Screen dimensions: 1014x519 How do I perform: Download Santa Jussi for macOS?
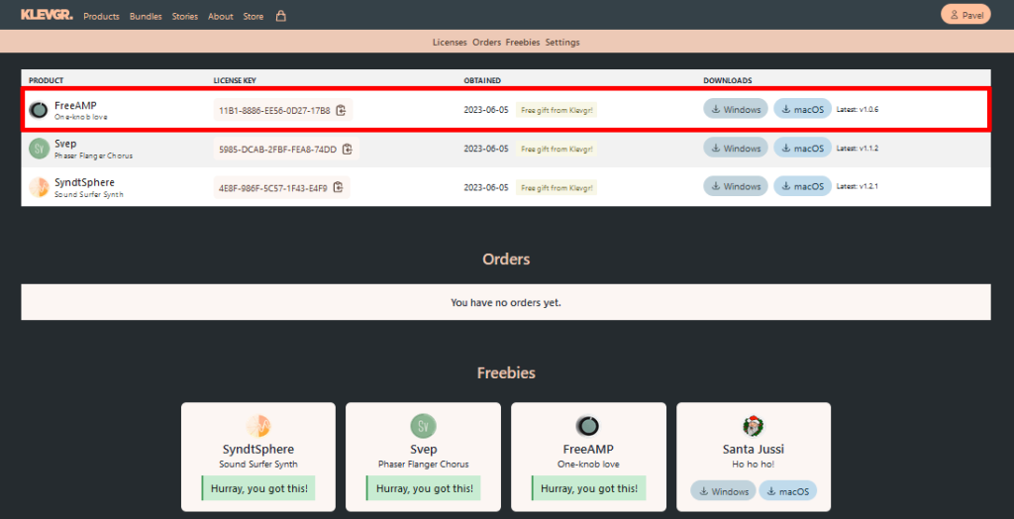click(x=788, y=491)
